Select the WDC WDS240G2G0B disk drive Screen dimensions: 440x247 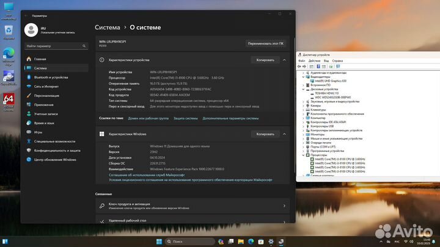click(332, 98)
